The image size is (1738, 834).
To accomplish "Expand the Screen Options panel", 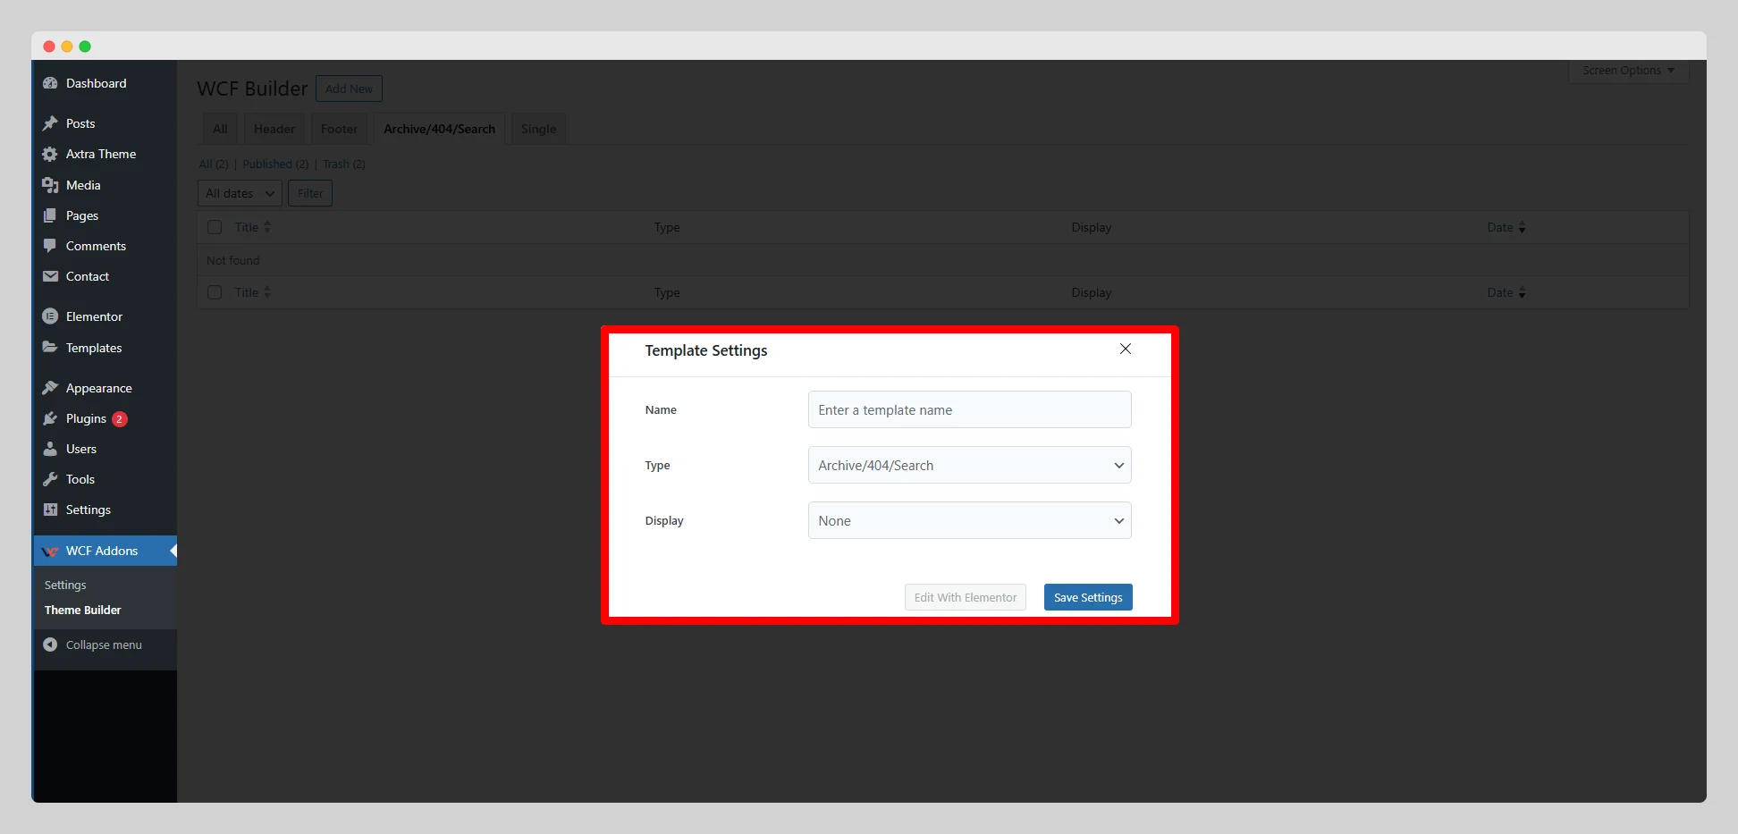I will (1628, 71).
